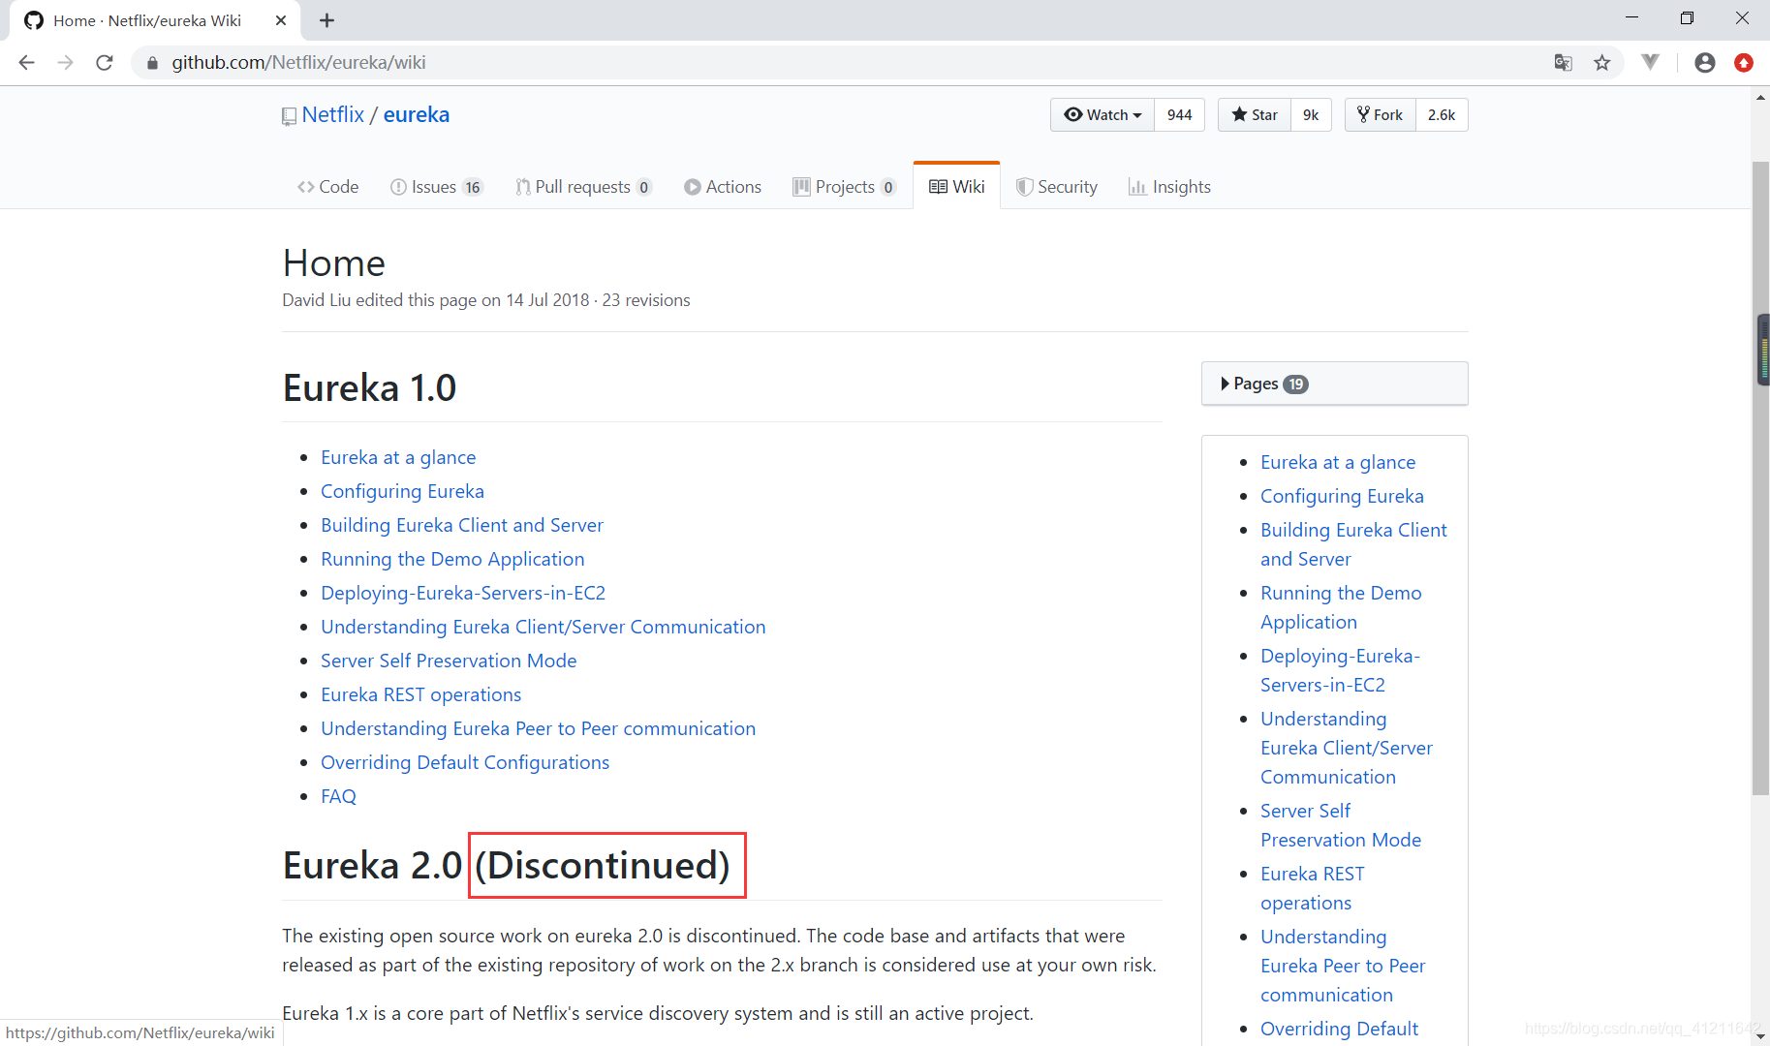Screen dimensions: 1770x1046
Task: Open Understanding Eureka Client/Server Communication main link
Action: coord(543,627)
